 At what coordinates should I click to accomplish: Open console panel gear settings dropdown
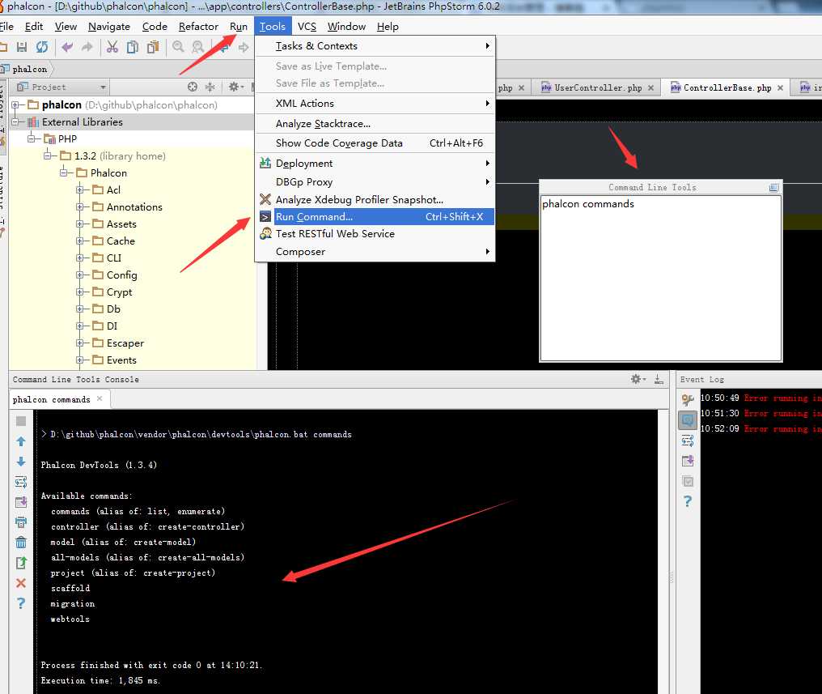click(x=638, y=379)
